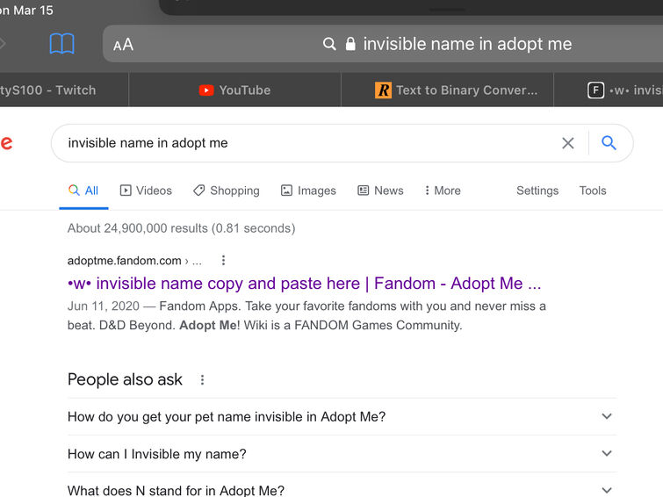Screen dimensions: 663x497
Task: Click the Text to Binary tab icon
Action: (383, 90)
